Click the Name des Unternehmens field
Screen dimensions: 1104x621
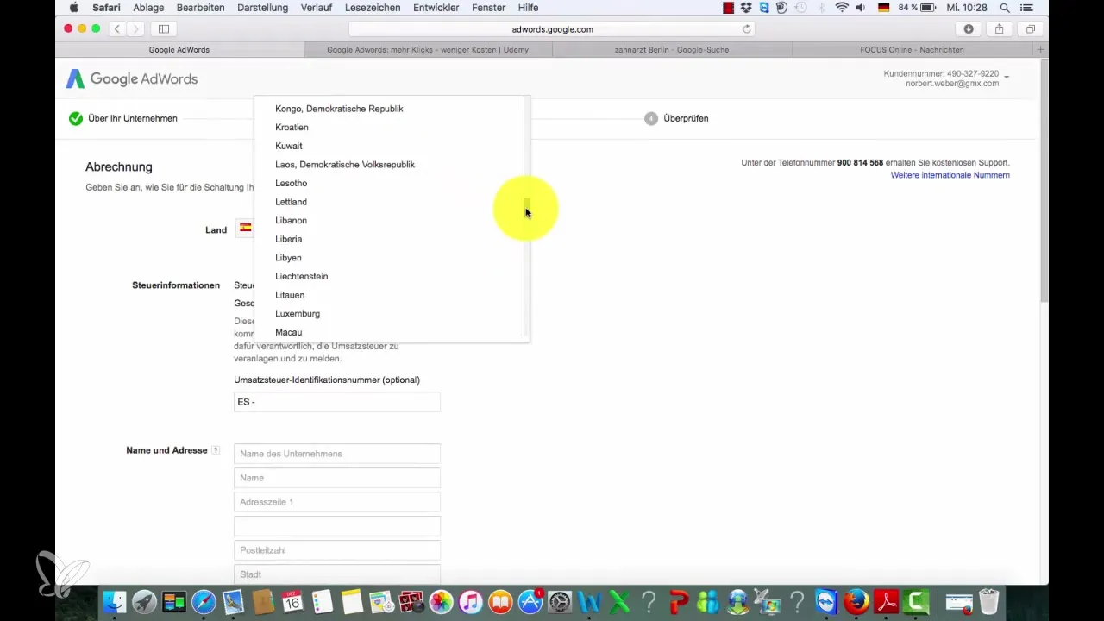[x=337, y=454]
